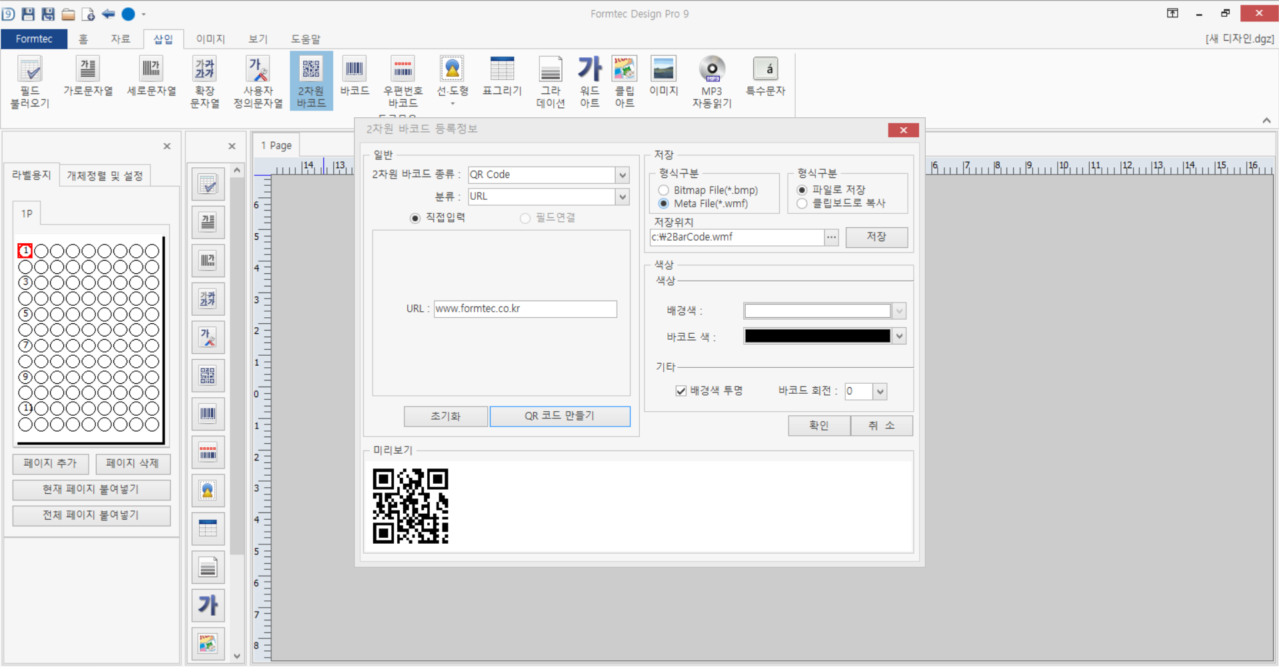Screen dimensions: 1279x667
Task: Click the save icon in quick access toolbar
Action: (x=28, y=13)
